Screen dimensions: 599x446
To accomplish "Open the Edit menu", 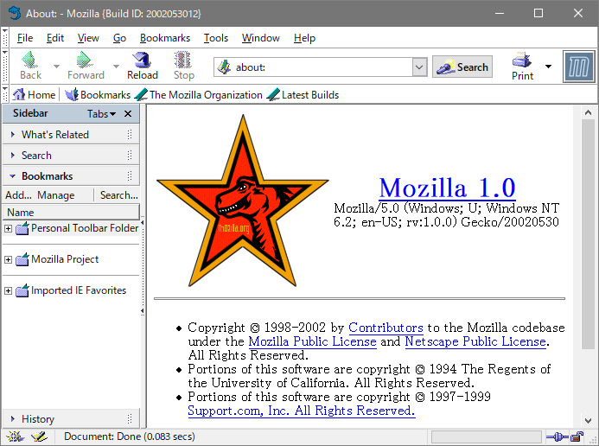I will [55, 38].
